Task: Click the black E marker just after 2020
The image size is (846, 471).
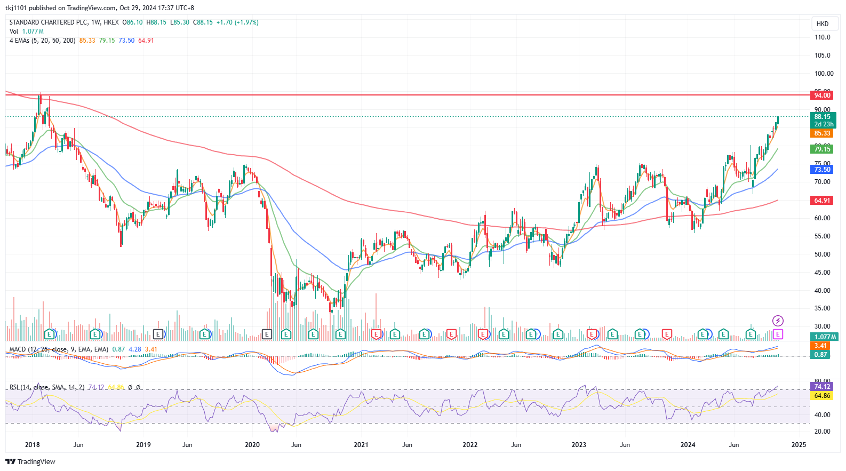Action: pyautogui.click(x=267, y=334)
